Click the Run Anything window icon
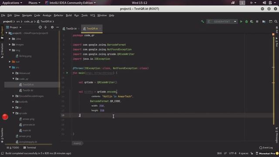Image resolution: width=279 pixels, height=157 pixels. 270,21
